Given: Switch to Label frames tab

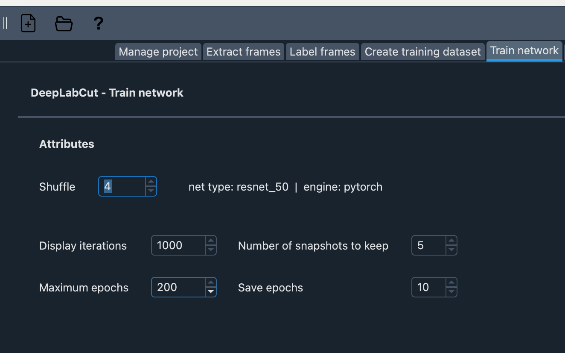Looking at the screenshot, I should point(323,52).
